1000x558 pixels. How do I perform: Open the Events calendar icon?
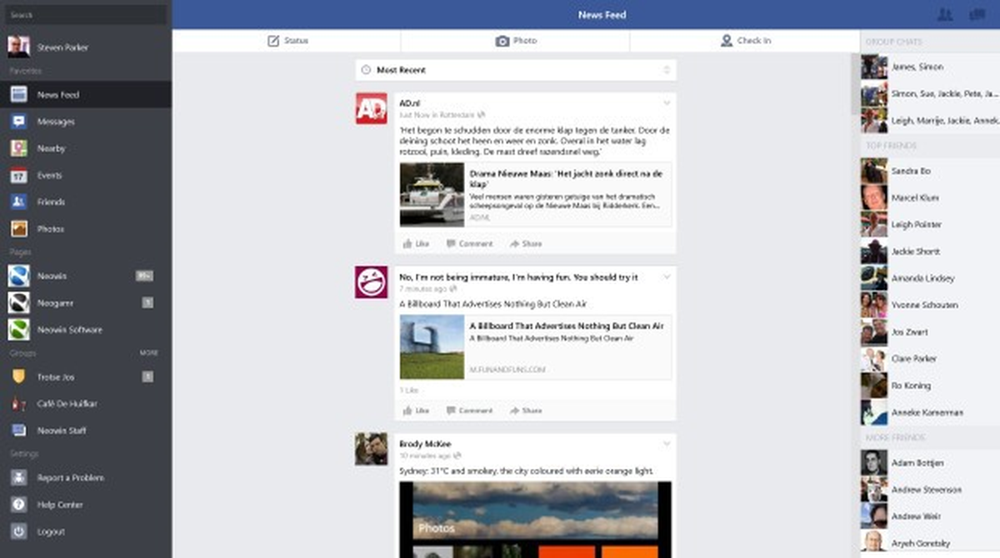point(19,175)
